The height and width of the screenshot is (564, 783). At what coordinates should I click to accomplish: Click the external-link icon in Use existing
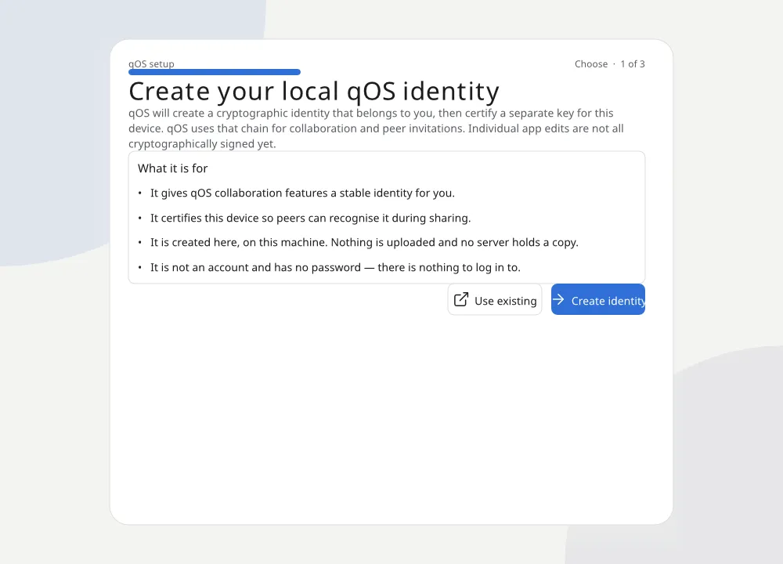click(x=461, y=300)
